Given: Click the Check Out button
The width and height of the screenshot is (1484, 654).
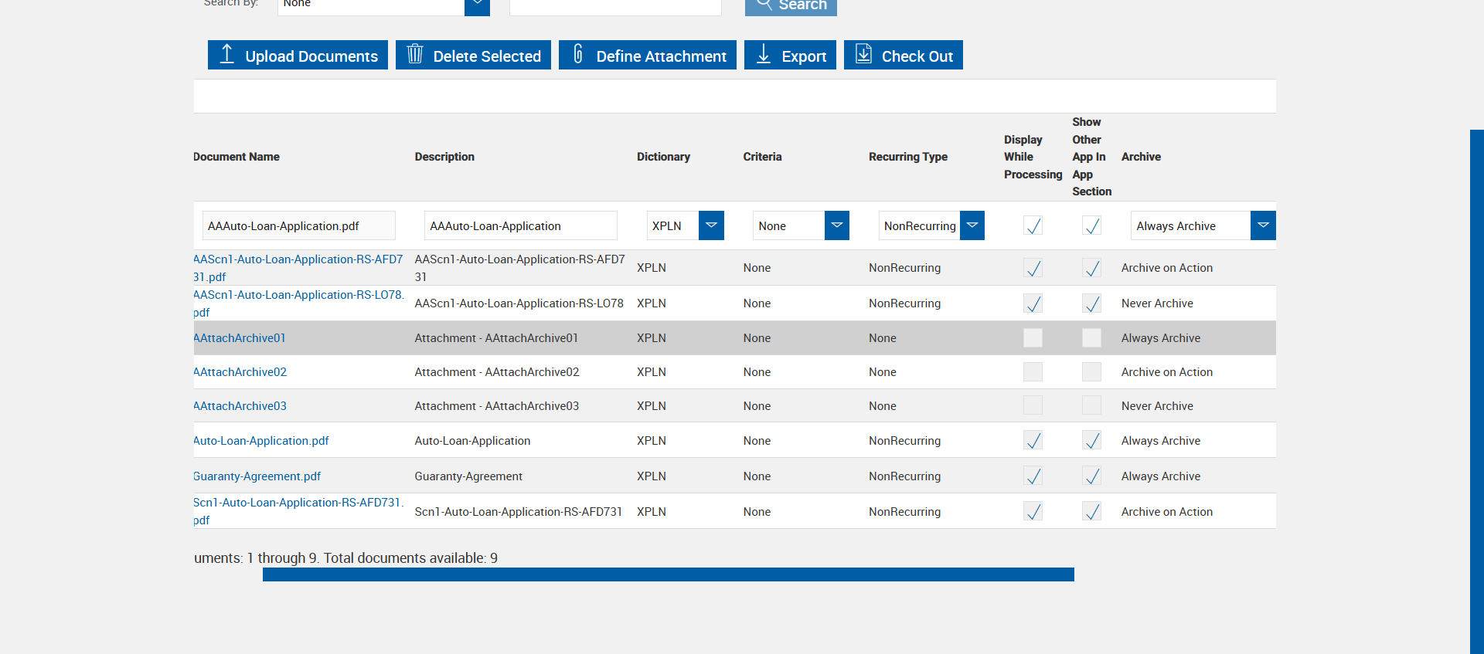Looking at the screenshot, I should 904,55.
